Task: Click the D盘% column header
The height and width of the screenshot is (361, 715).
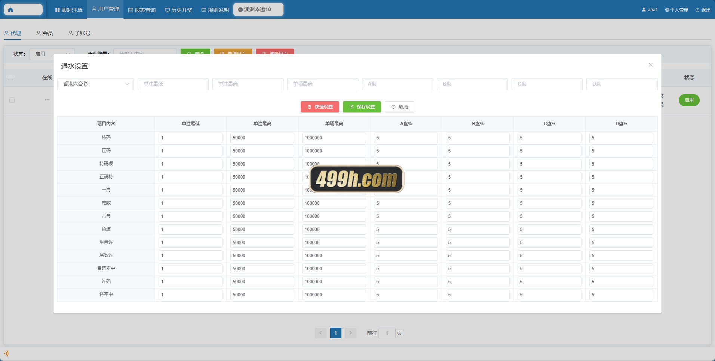Action: tap(621, 124)
